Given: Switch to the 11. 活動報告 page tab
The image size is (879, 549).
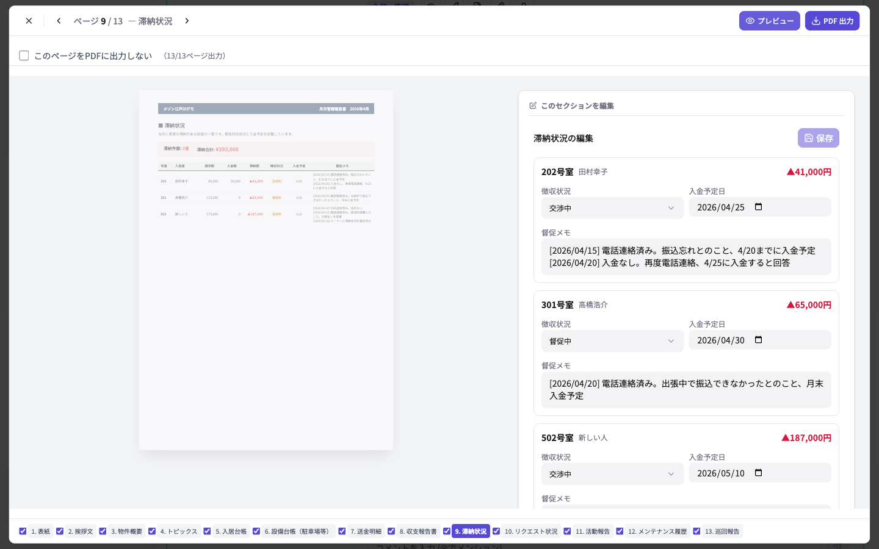Looking at the screenshot, I should pos(593,531).
